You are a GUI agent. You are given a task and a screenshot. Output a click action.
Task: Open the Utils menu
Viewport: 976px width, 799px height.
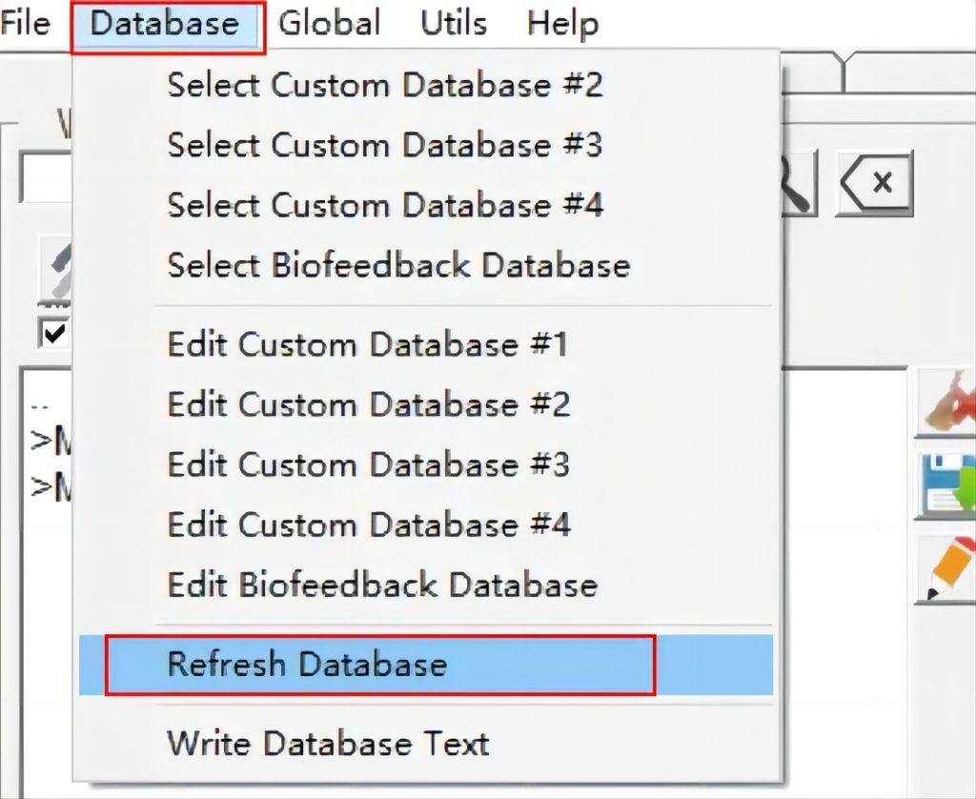[x=454, y=23]
